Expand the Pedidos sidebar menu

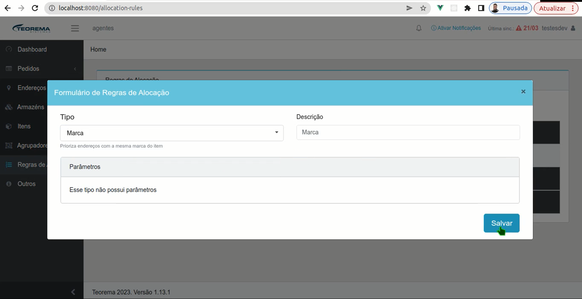(x=28, y=68)
